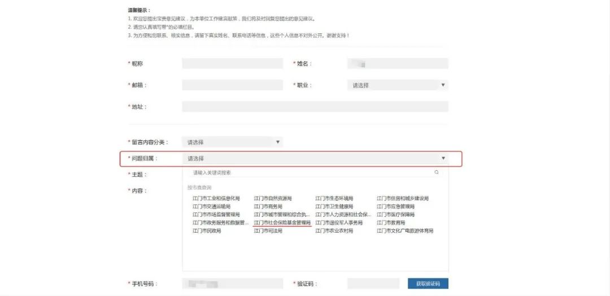610x296 pixels.
Task: Choose 江门市住房和城乡建设局
Action: coord(403,198)
